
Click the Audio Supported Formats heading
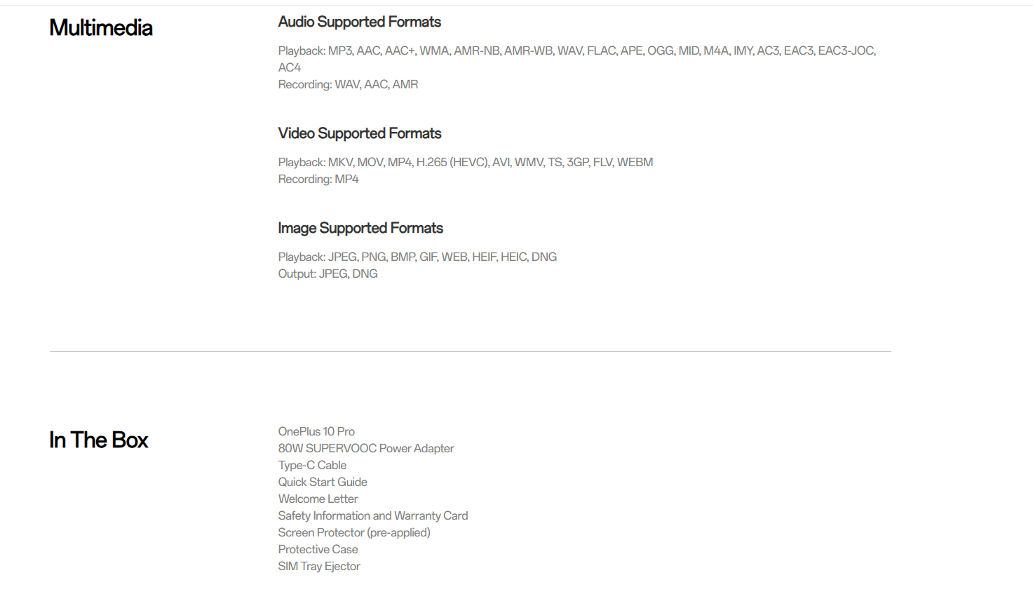[x=359, y=22]
